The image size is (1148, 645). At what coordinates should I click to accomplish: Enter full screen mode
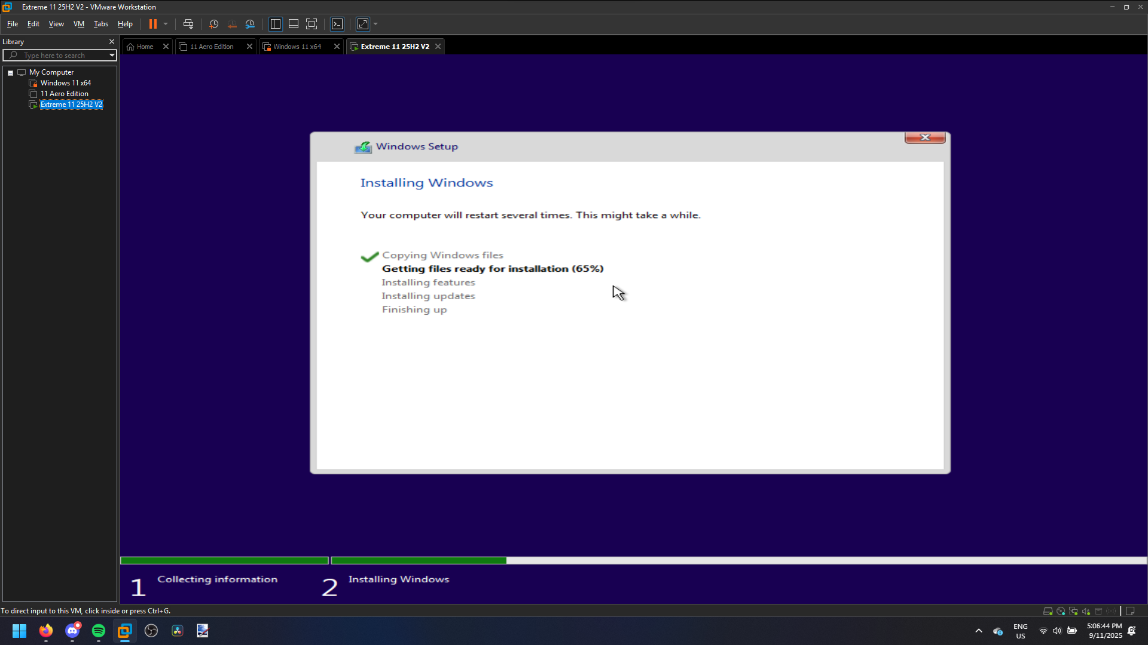pos(312,24)
